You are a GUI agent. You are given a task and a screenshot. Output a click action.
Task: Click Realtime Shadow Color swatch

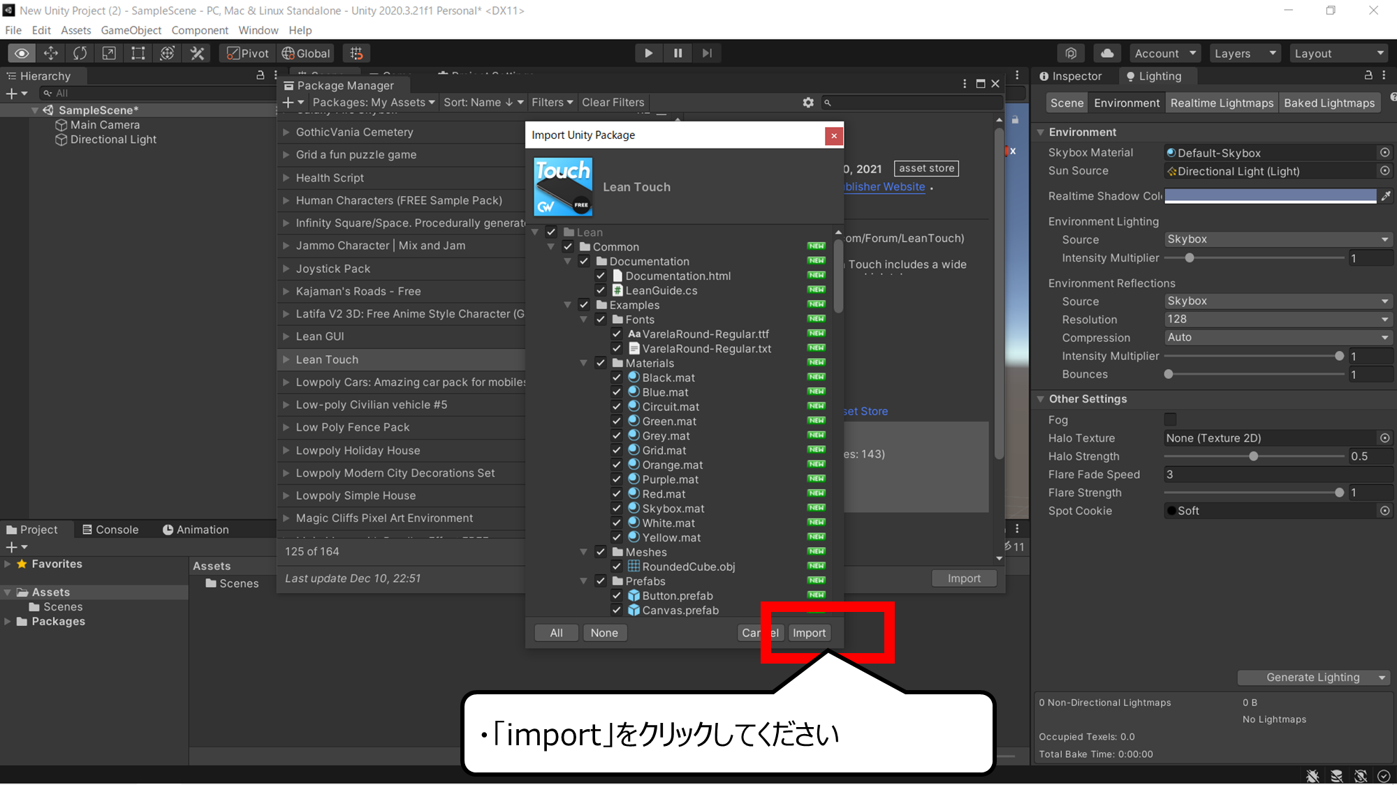click(x=1270, y=196)
